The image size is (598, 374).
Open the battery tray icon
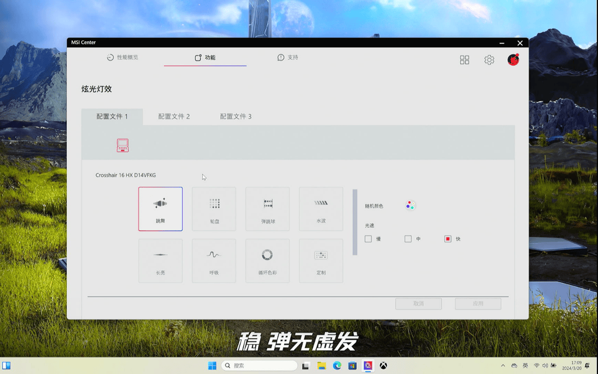pyautogui.click(x=554, y=366)
